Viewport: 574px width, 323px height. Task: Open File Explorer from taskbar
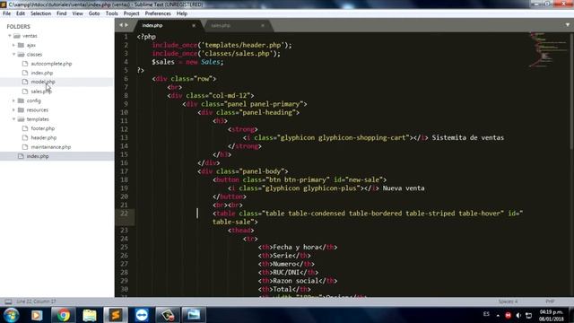(x=90, y=315)
